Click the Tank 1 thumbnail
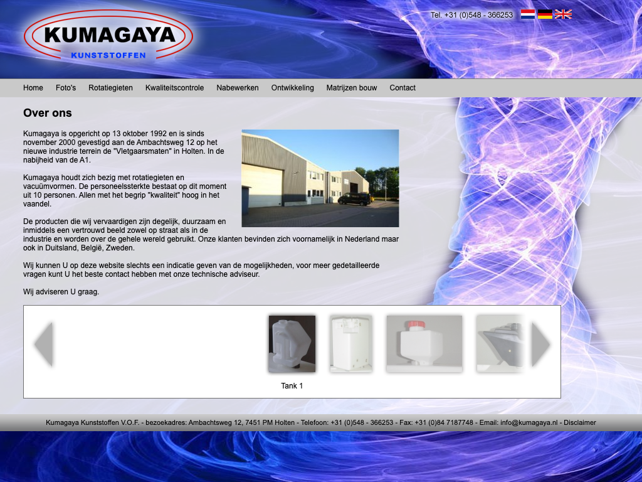 (x=292, y=344)
